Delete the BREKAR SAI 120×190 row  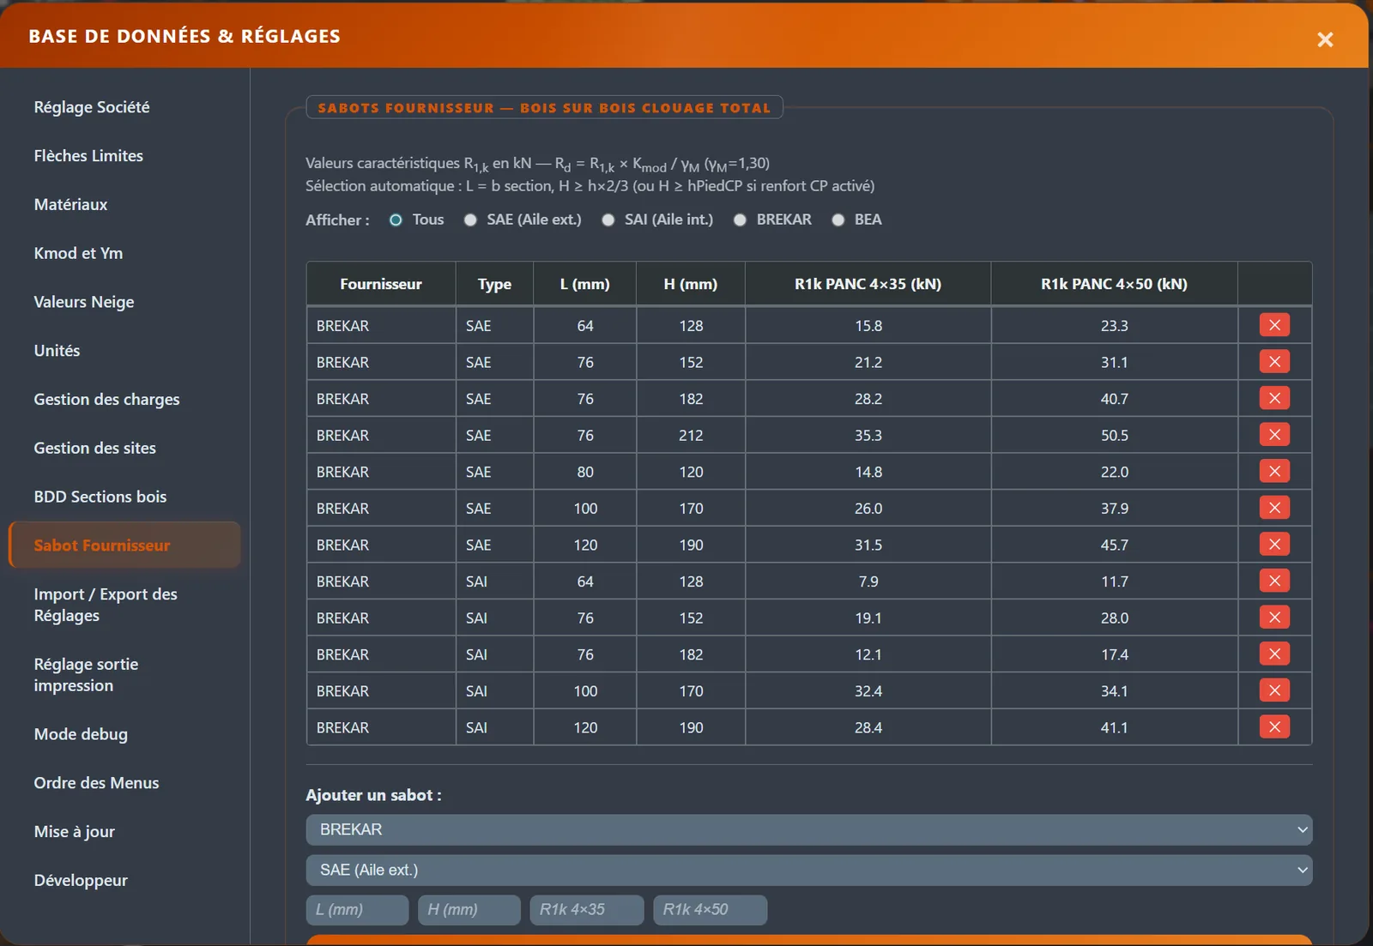tap(1274, 726)
